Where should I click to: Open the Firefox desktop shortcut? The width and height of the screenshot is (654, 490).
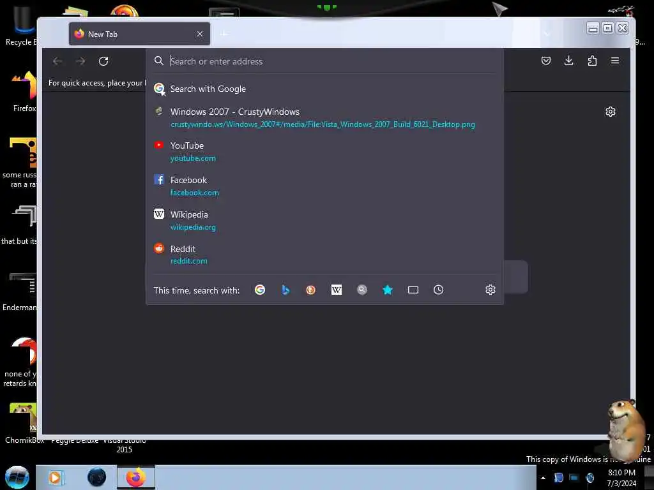point(24,91)
